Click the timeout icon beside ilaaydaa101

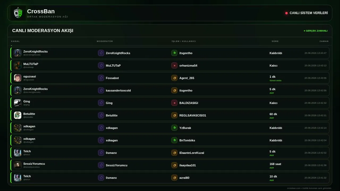point(174,165)
